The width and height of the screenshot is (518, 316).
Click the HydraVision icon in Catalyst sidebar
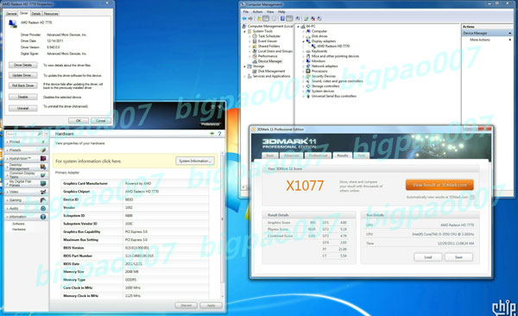(x=43, y=158)
